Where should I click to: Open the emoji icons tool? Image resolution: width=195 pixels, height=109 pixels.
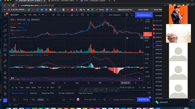(5, 54)
